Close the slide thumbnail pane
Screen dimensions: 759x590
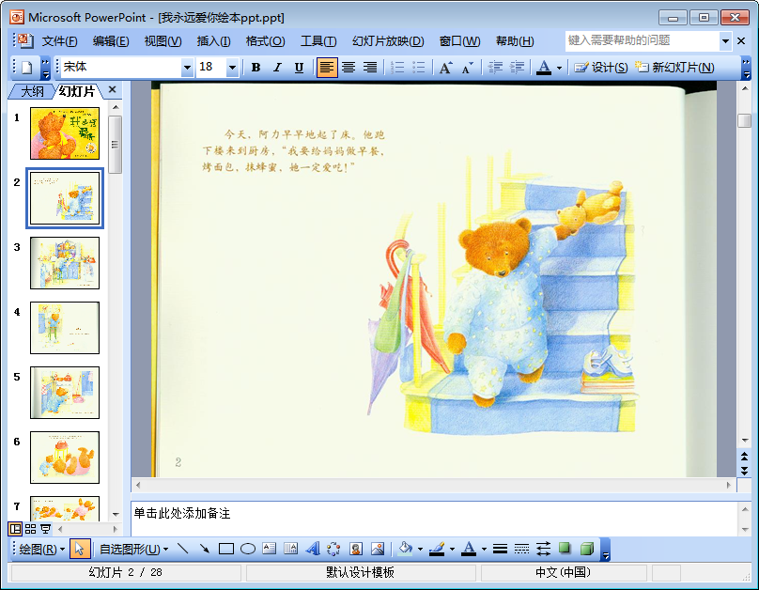113,89
